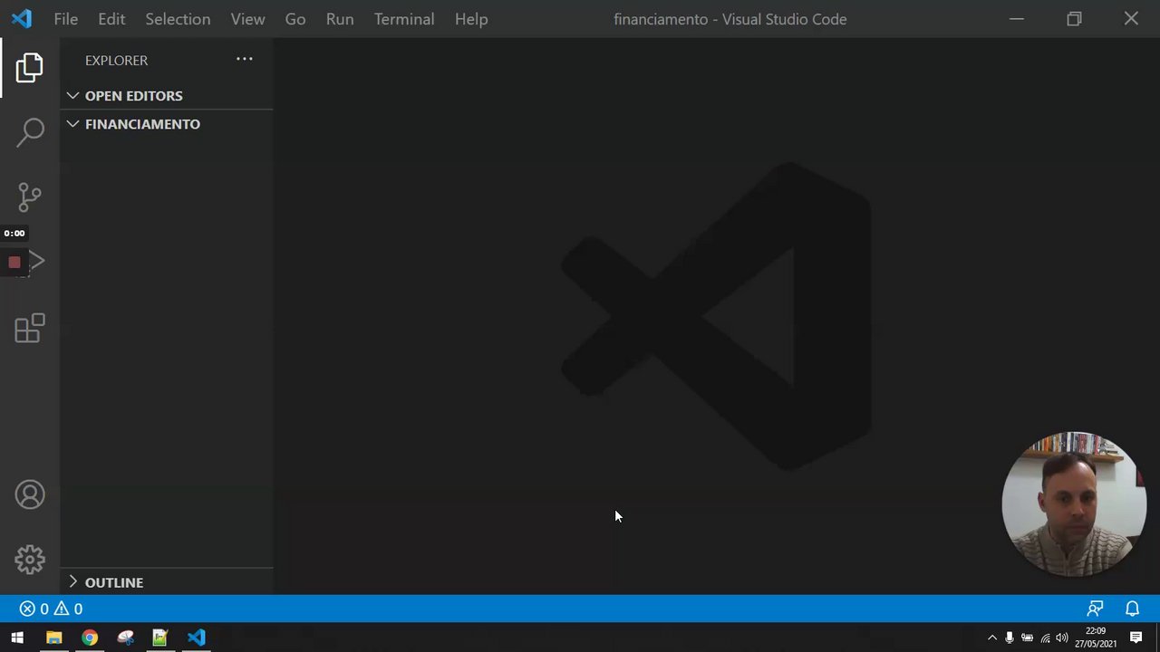
Task: Open the Edit menu
Action: (x=111, y=19)
